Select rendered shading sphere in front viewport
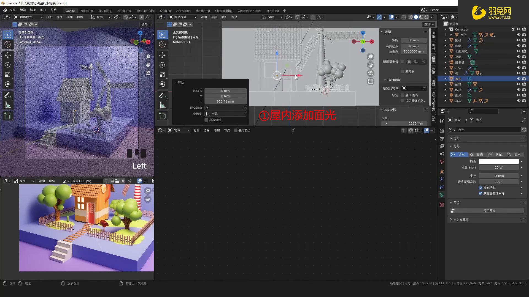Screen dimensions: 529x297 tap(427, 17)
